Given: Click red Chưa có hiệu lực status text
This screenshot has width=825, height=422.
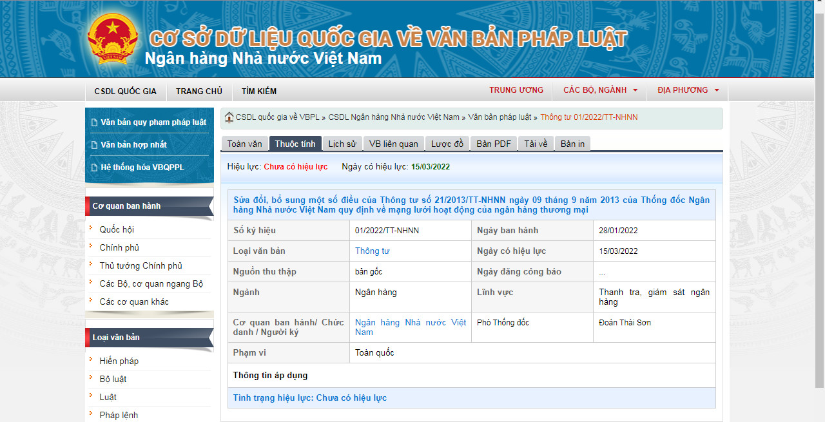Looking at the screenshot, I should pyautogui.click(x=296, y=167).
